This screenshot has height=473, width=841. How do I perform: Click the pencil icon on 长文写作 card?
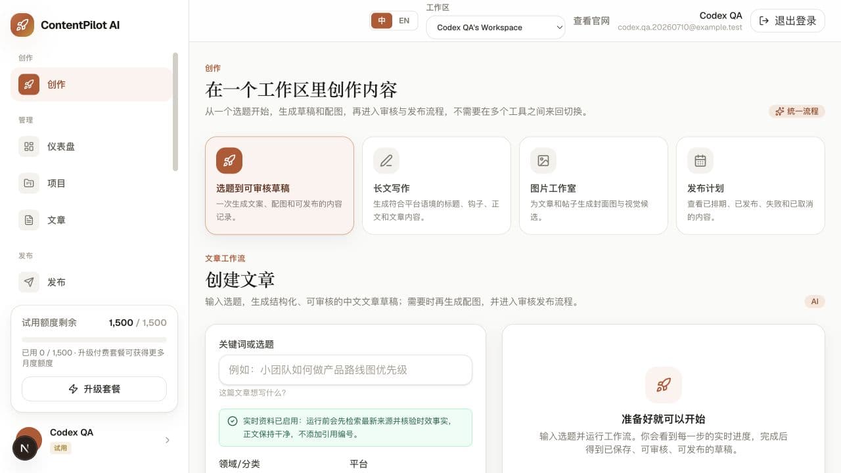pyautogui.click(x=386, y=160)
